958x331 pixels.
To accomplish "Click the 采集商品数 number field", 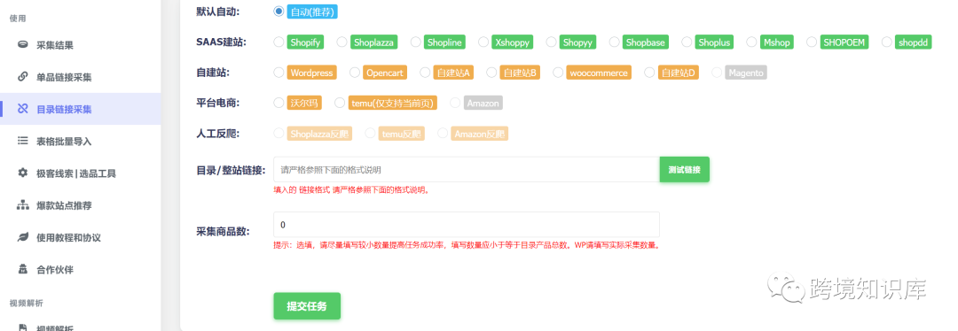I will (467, 224).
